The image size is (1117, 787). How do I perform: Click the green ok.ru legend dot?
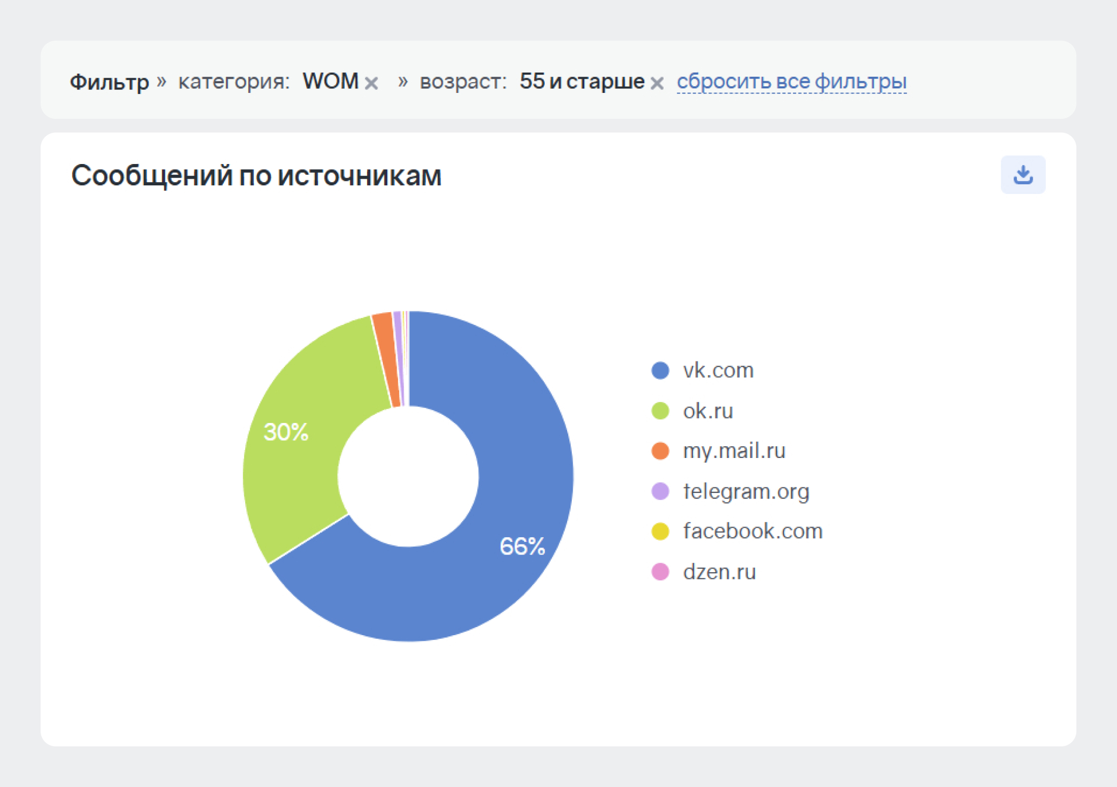(x=660, y=411)
